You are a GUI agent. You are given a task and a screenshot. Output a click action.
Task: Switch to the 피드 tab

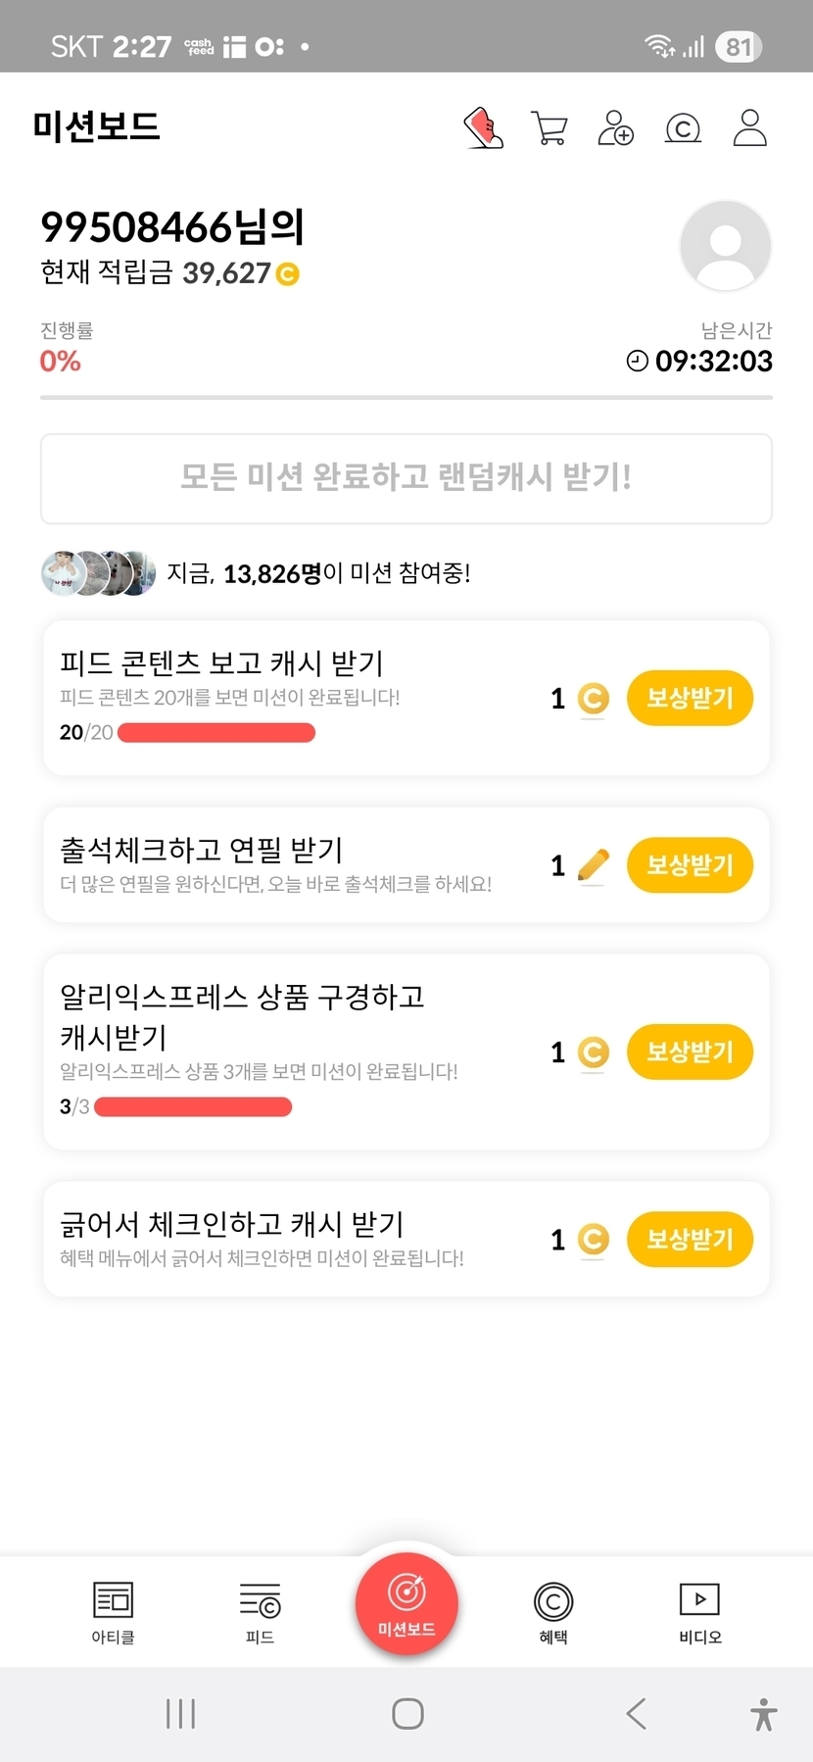pyautogui.click(x=260, y=1612)
